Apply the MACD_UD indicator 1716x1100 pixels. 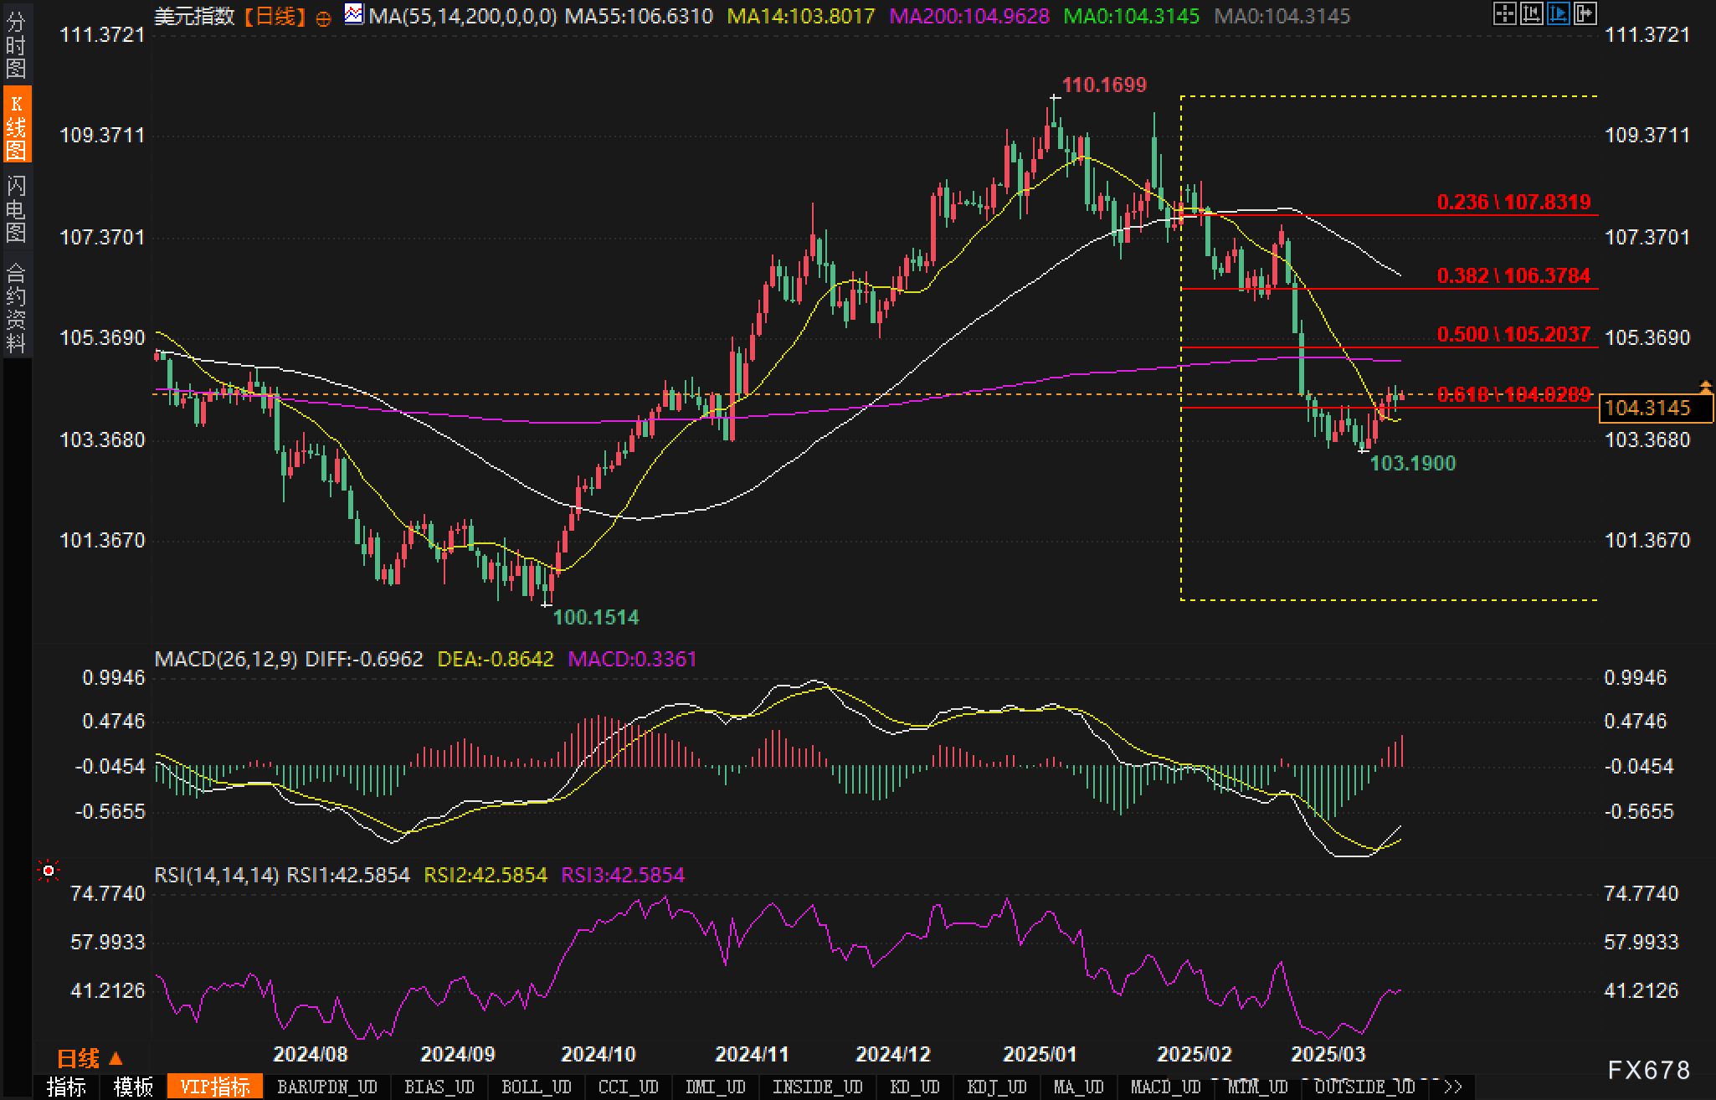pos(1165,1087)
